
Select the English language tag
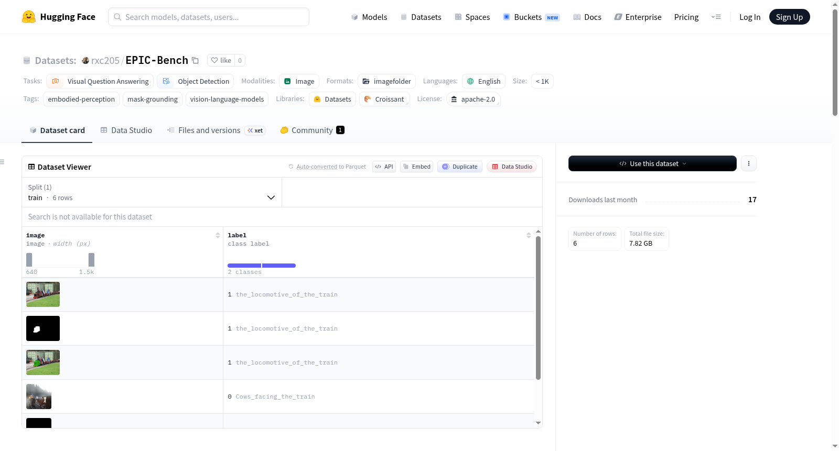pyautogui.click(x=484, y=81)
